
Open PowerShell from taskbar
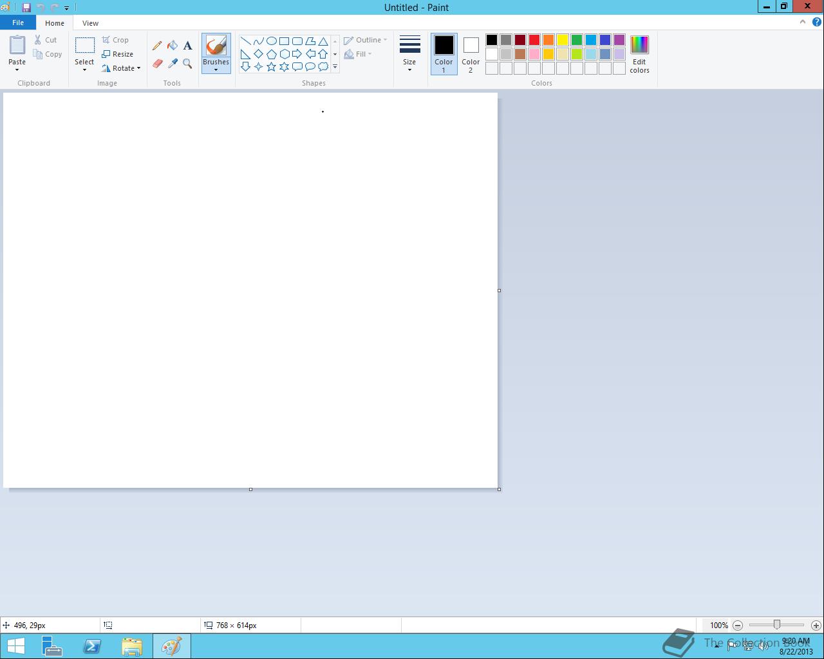92,646
